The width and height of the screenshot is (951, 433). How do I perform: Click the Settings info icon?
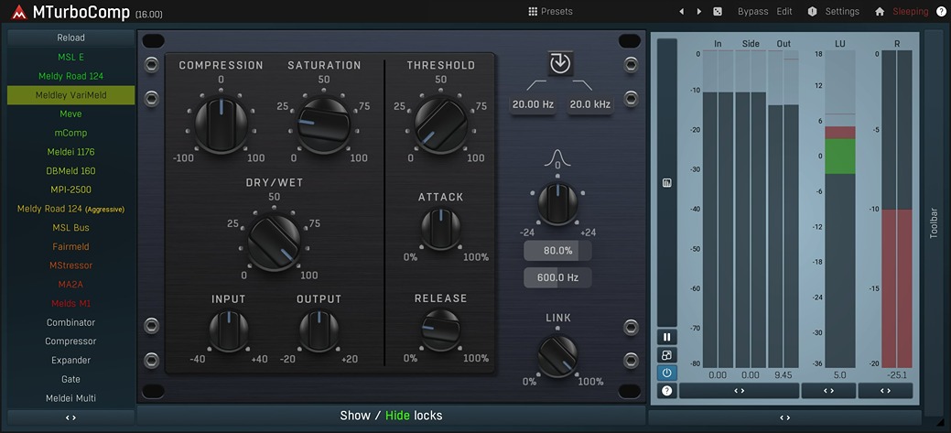pos(812,12)
